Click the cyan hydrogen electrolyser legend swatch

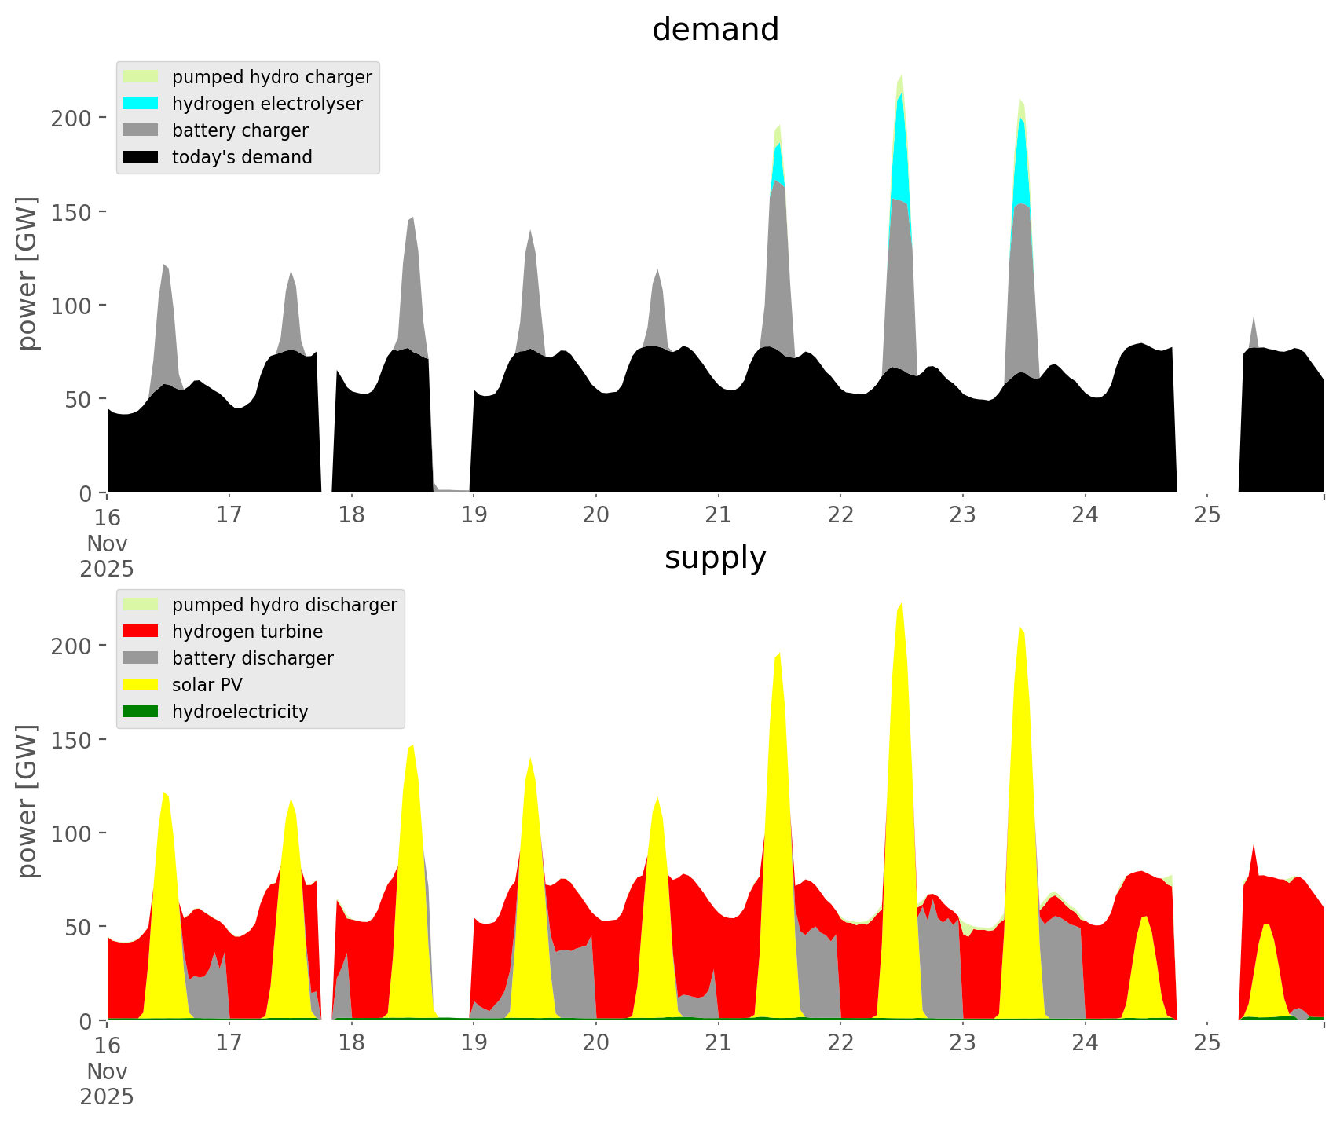tap(141, 104)
